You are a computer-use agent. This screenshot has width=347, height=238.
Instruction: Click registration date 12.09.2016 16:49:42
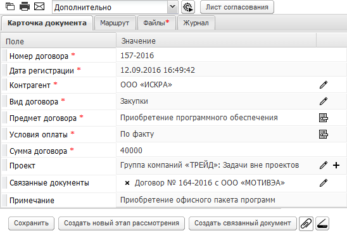(x=158, y=70)
